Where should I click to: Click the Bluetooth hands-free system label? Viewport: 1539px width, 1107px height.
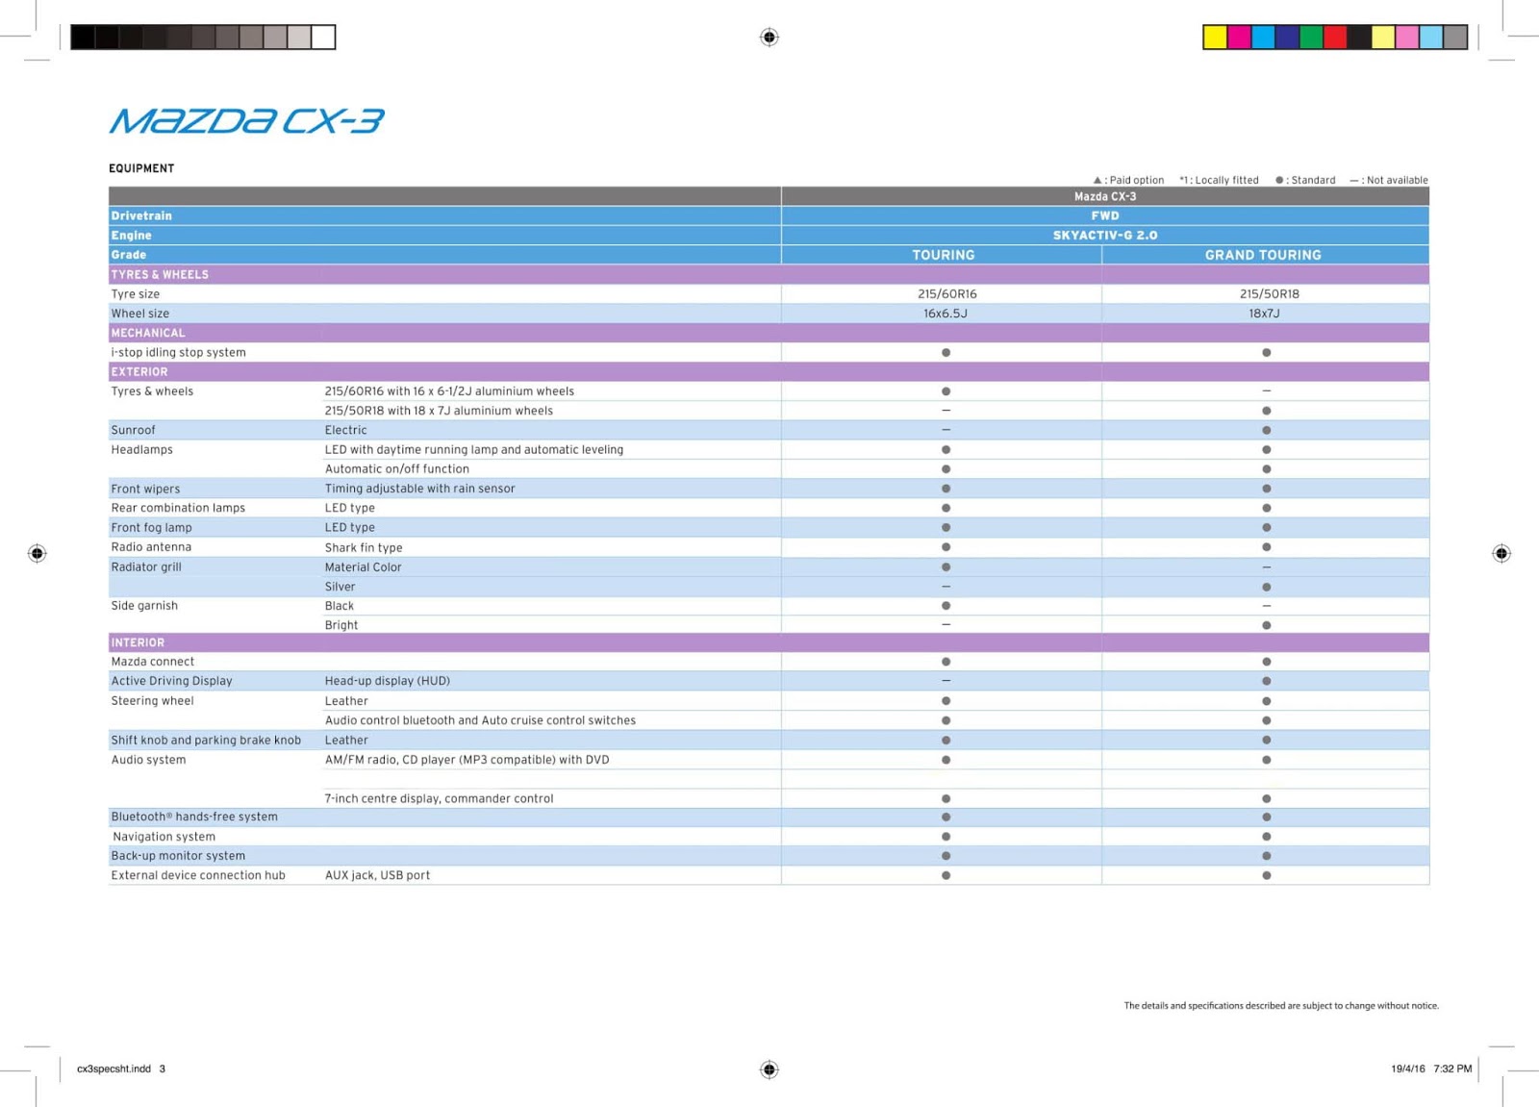194,817
